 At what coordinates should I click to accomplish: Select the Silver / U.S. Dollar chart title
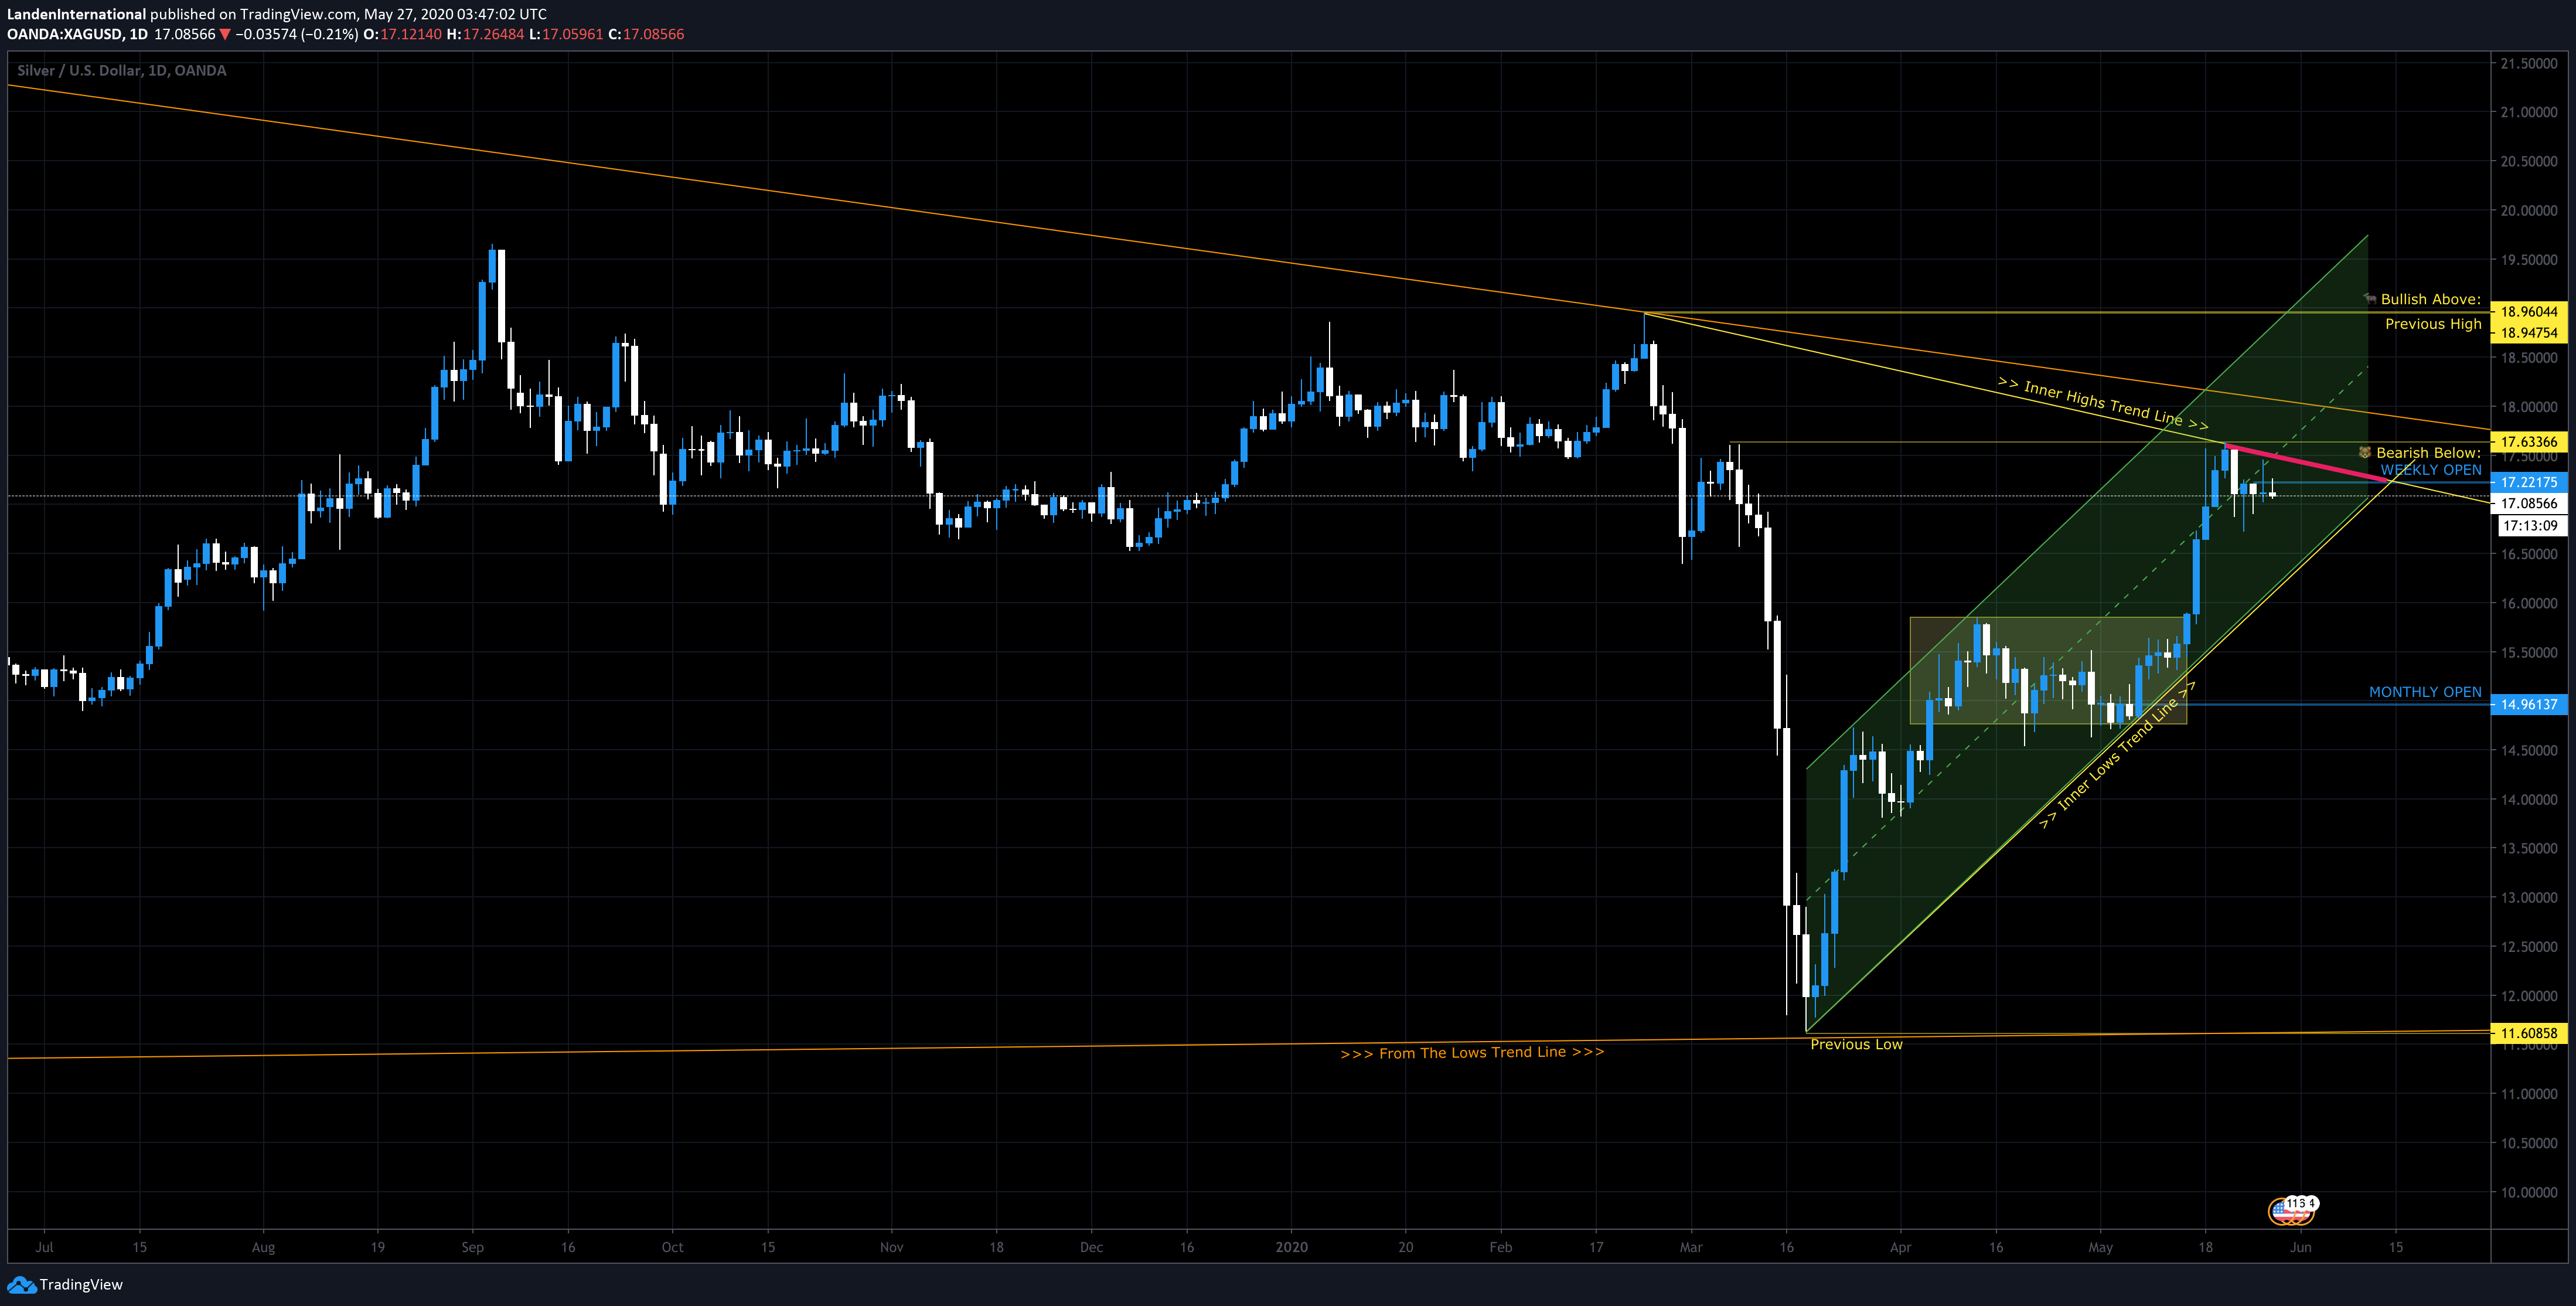122,71
